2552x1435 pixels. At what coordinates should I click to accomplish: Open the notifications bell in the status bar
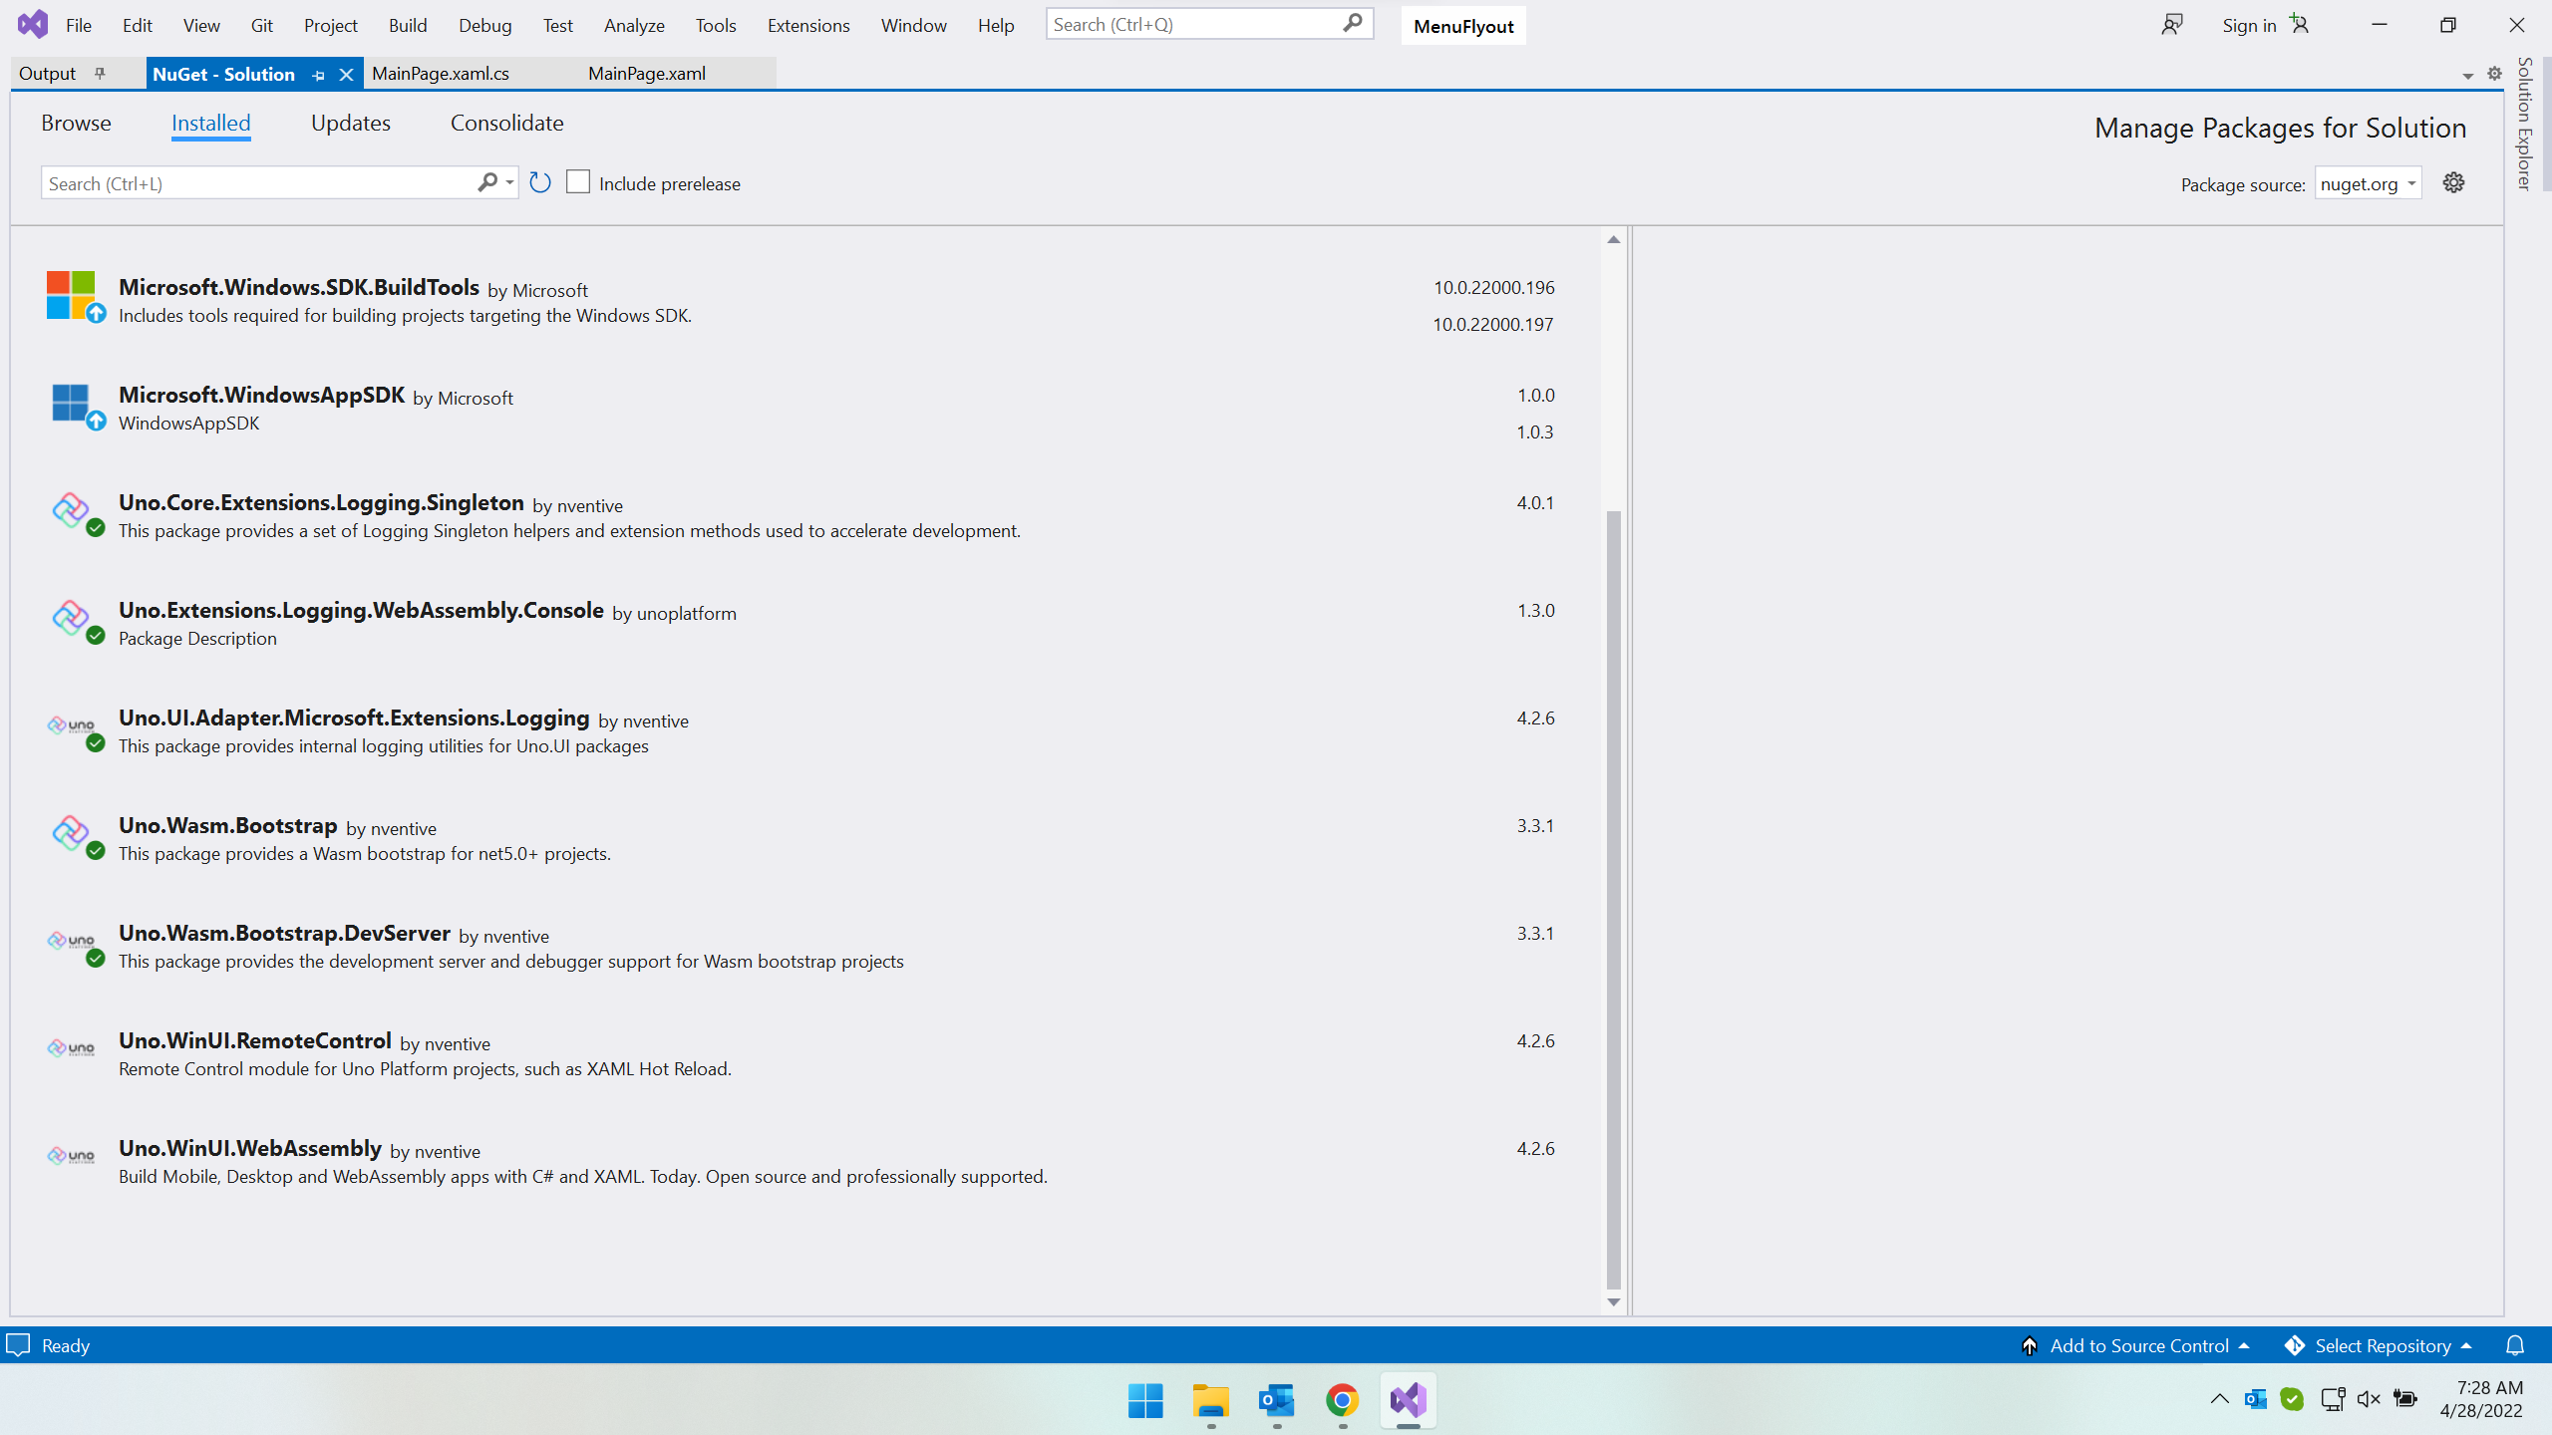click(2515, 1345)
